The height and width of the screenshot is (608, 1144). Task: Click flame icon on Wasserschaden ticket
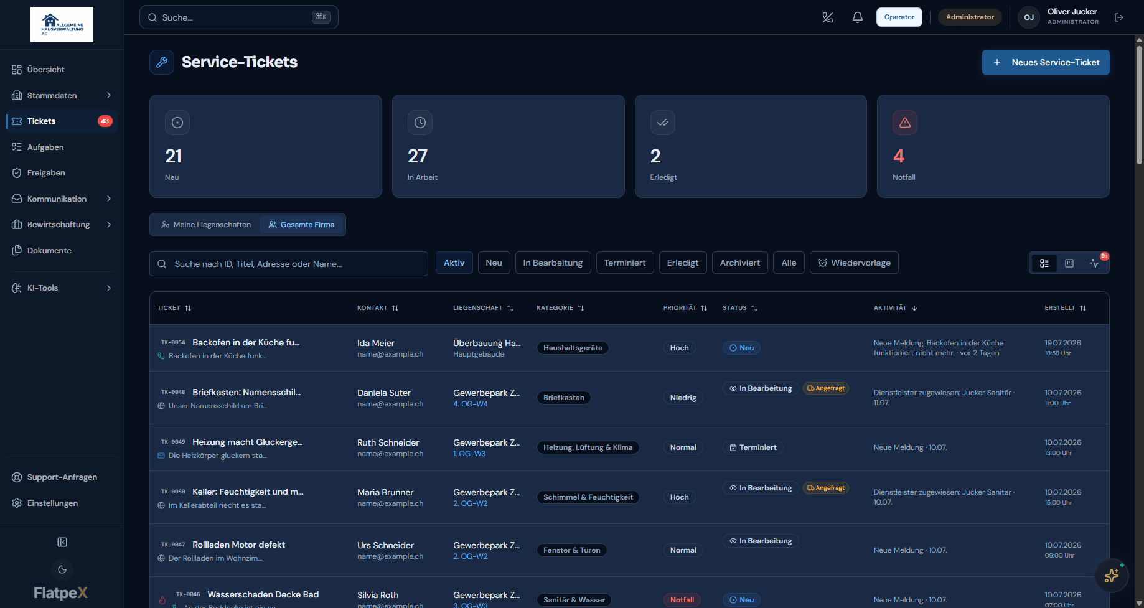pos(162,600)
